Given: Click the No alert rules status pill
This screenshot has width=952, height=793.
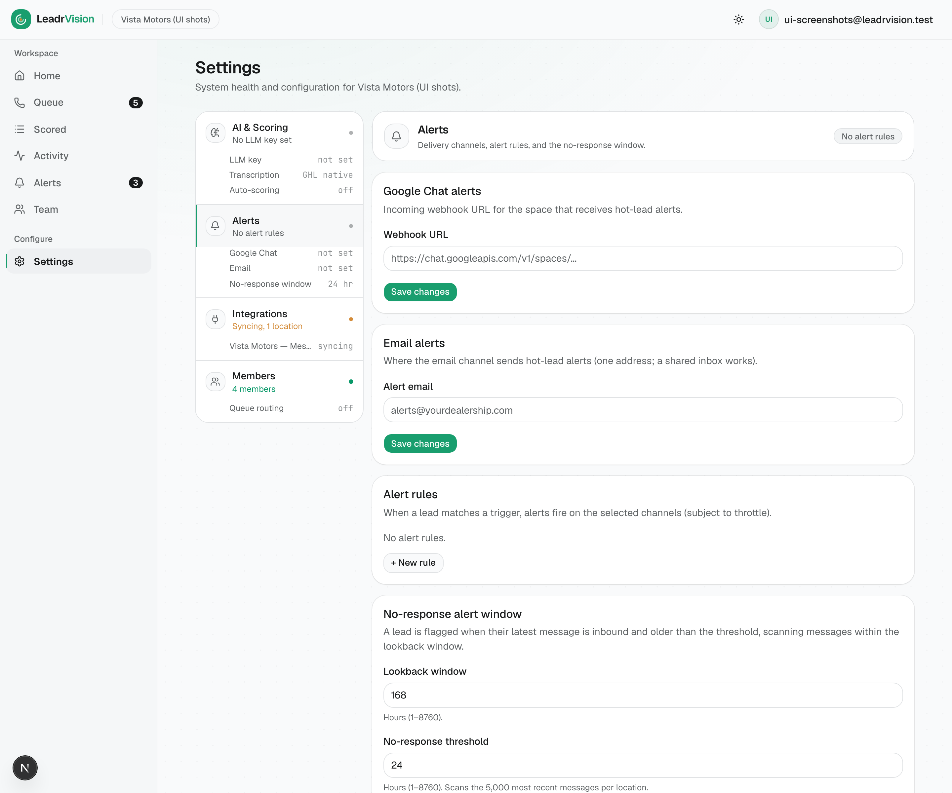Looking at the screenshot, I should coord(868,136).
